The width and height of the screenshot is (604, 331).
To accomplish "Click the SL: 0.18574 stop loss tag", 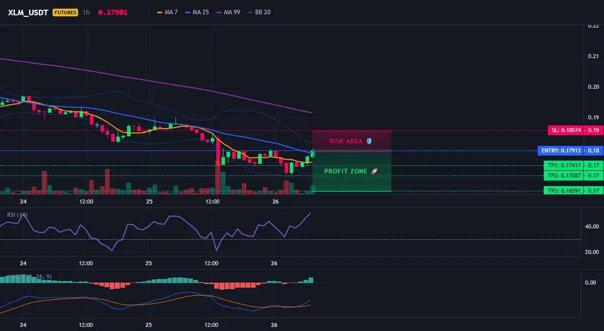I will click(566, 130).
